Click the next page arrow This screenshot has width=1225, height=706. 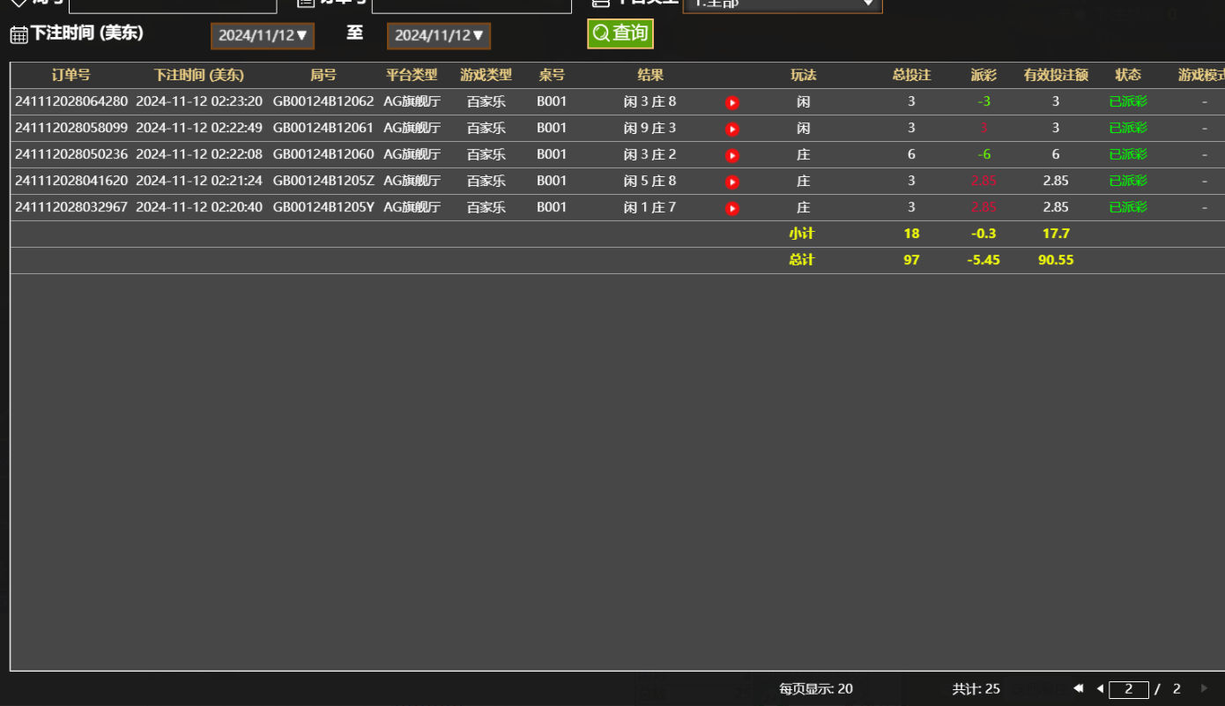coord(1205,688)
